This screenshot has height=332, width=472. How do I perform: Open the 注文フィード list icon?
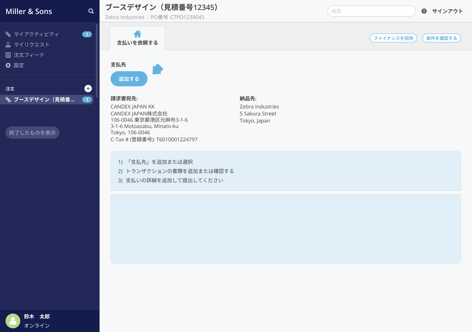point(8,55)
